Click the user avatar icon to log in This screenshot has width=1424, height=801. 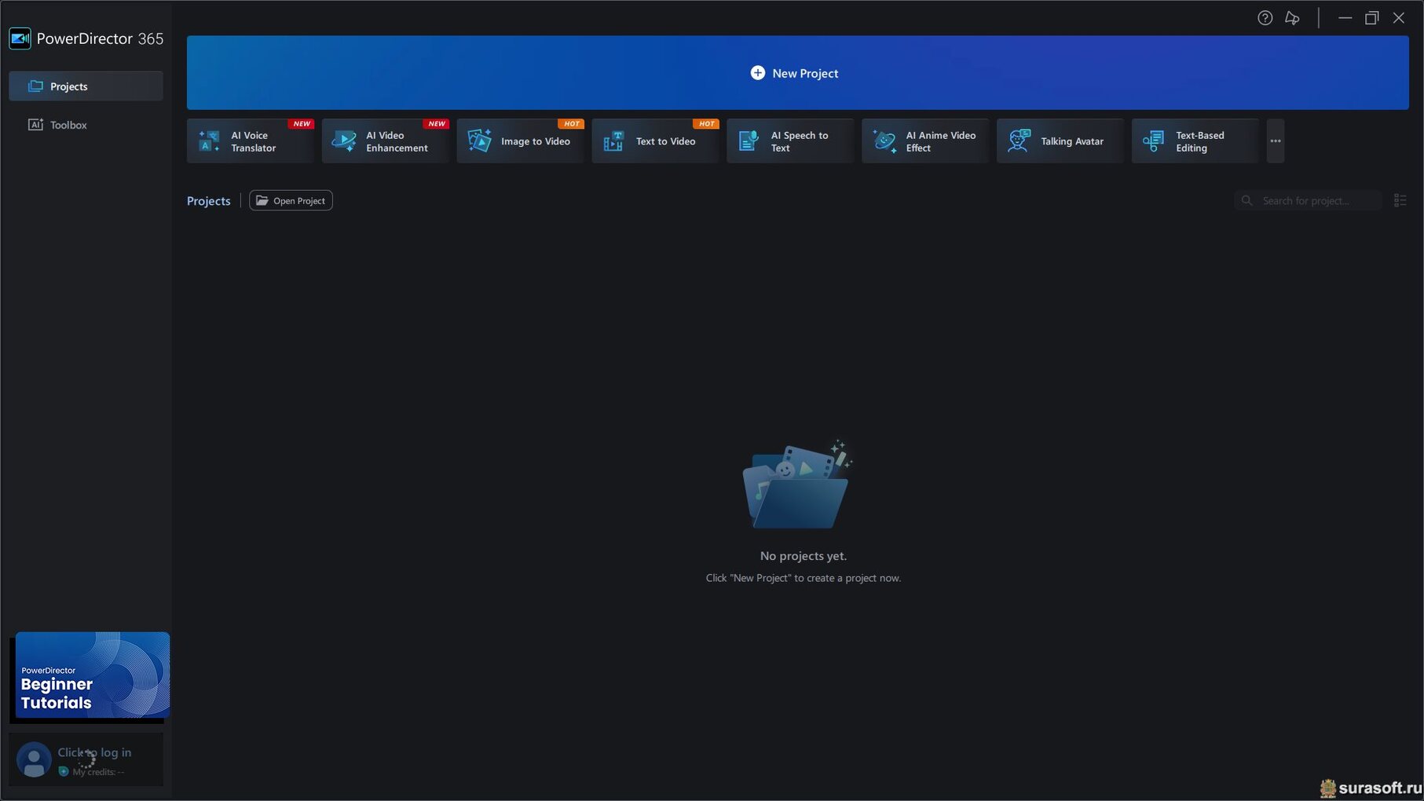click(x=34, y=760)
